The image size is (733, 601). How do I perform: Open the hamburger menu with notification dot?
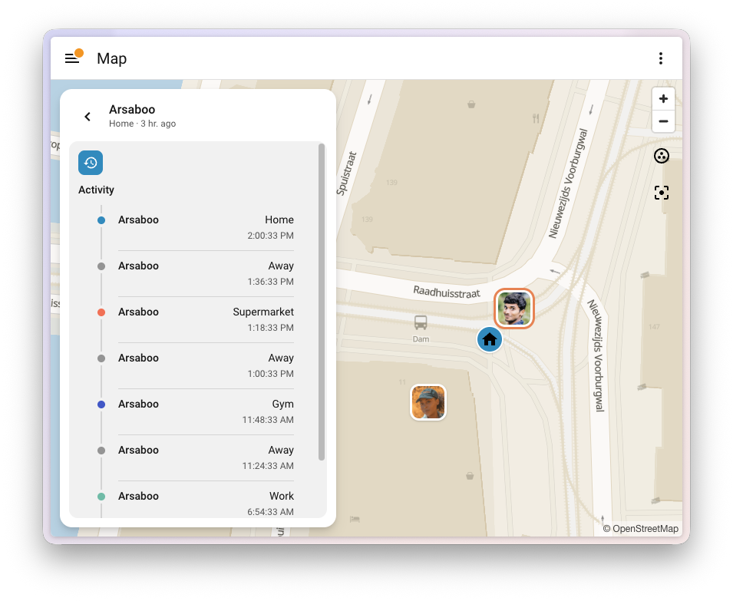pyautogui.click(x=72, y=58)
